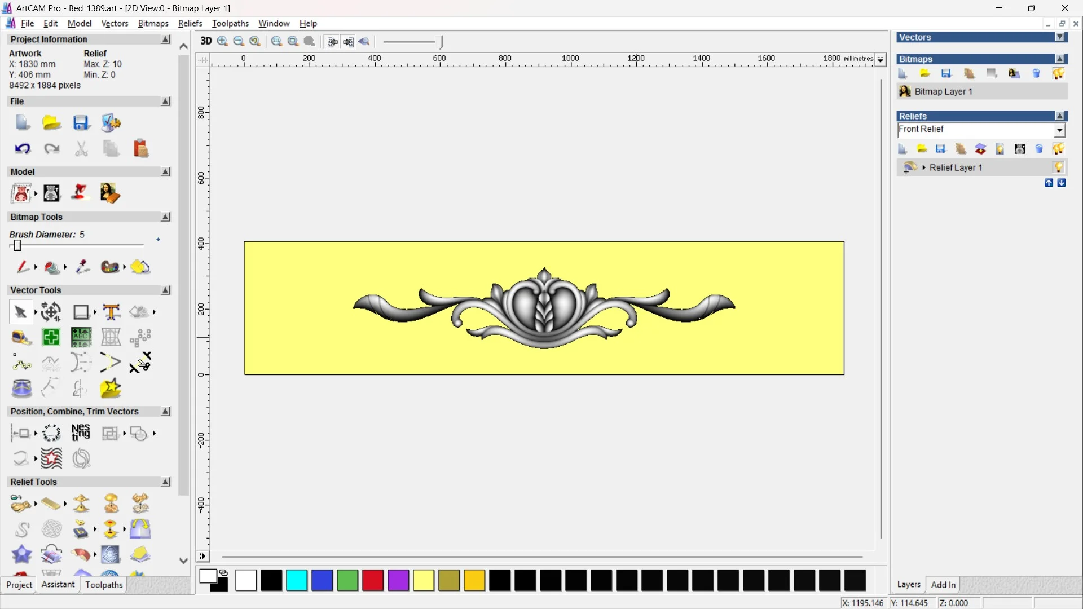Screen dimensions: 1083x609
Task: Open the vector Nesting tool
Action: pos(81,433)
